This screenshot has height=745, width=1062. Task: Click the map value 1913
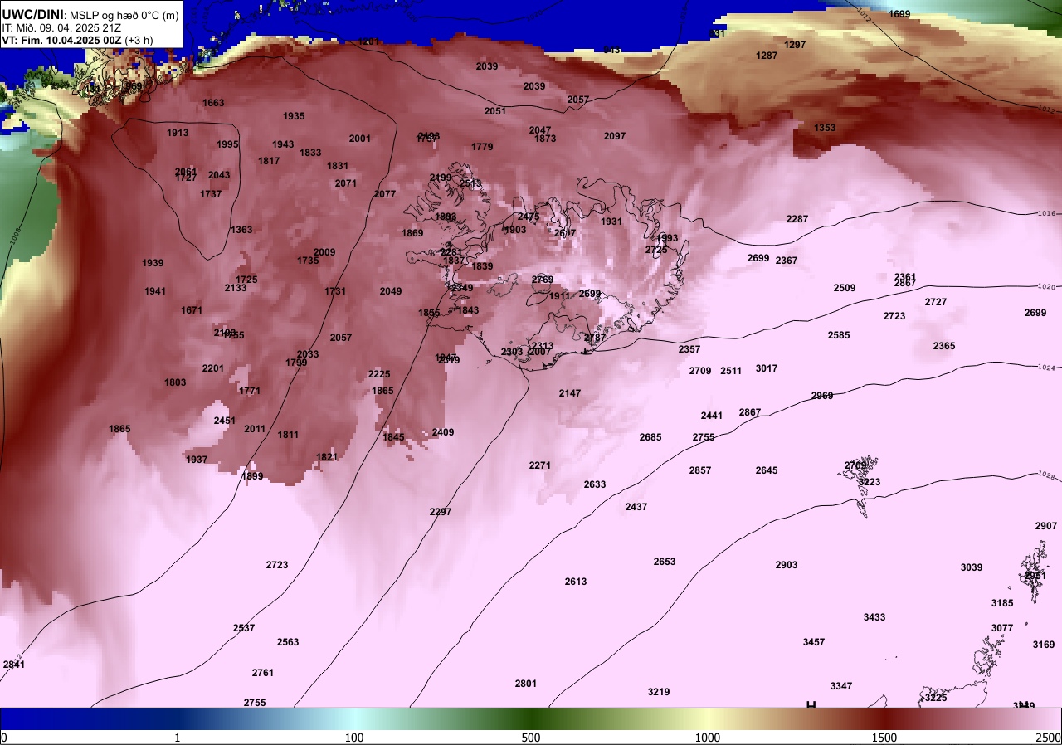(178, 133)
